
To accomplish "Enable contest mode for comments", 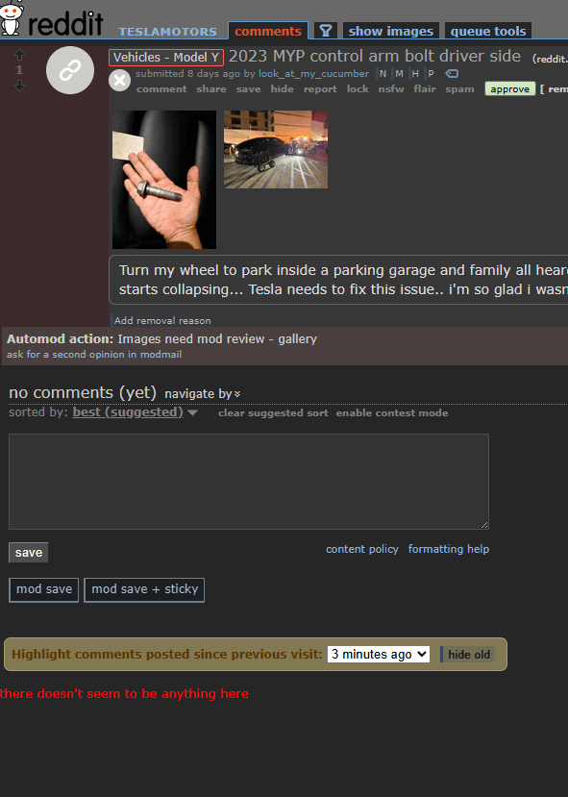I will 392,412.
